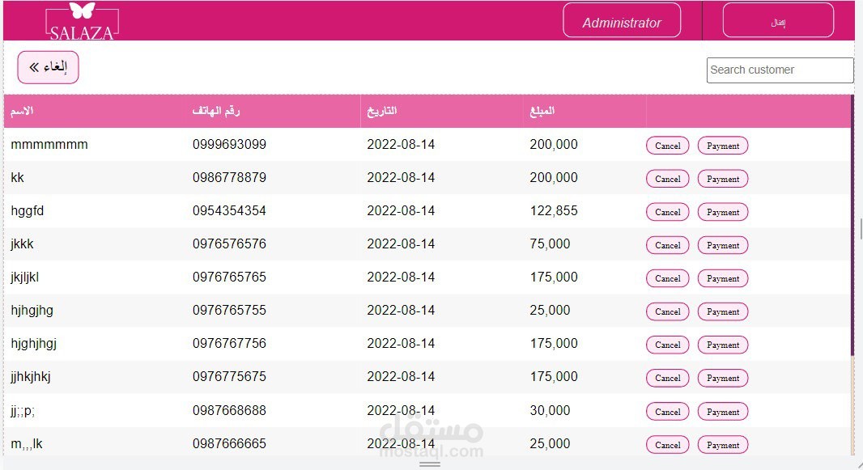This screenshot has height=470, width=863.
Task: Select the name jj;;p;
Action: click(x=23, y=411)
